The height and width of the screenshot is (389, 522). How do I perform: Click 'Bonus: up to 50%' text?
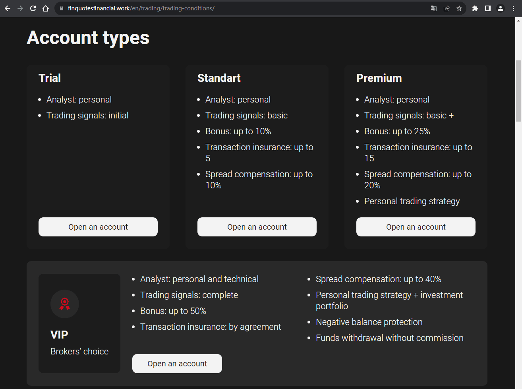[x=173, y=311]
